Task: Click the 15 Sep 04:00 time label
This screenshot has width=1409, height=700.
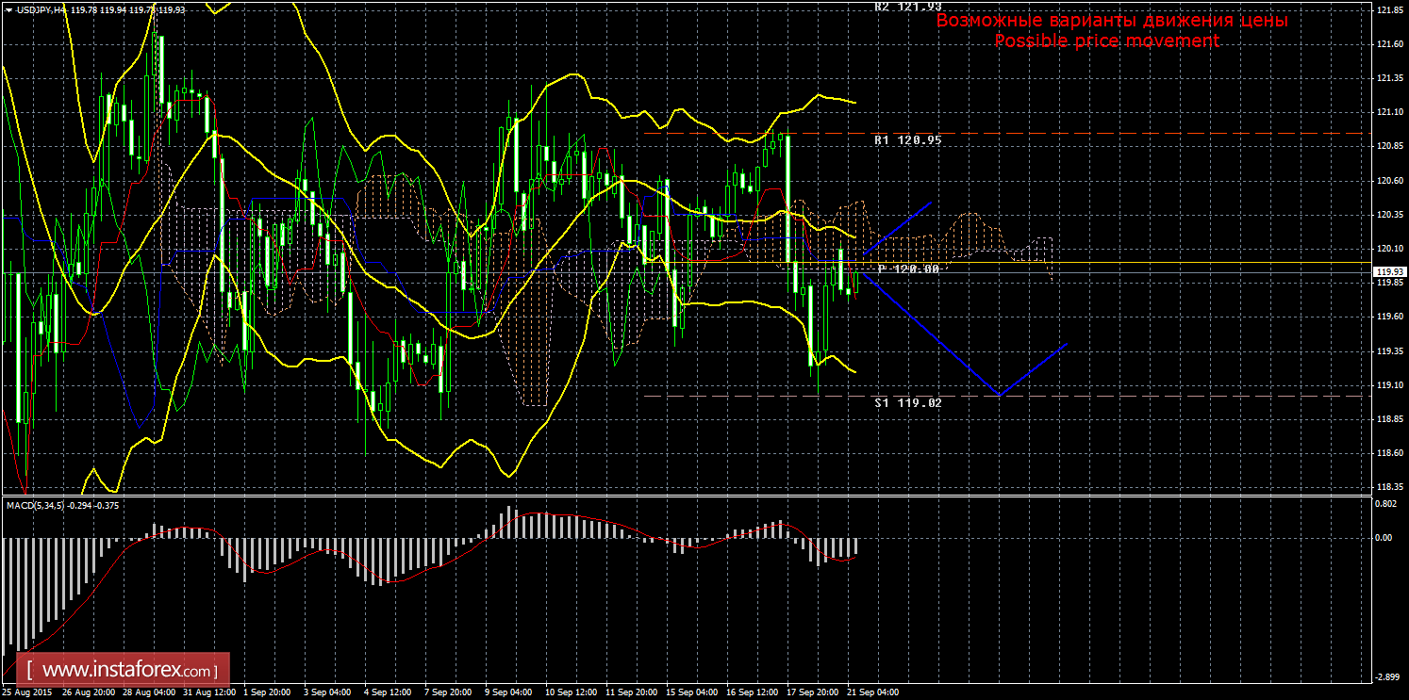Action: [691, 692]
